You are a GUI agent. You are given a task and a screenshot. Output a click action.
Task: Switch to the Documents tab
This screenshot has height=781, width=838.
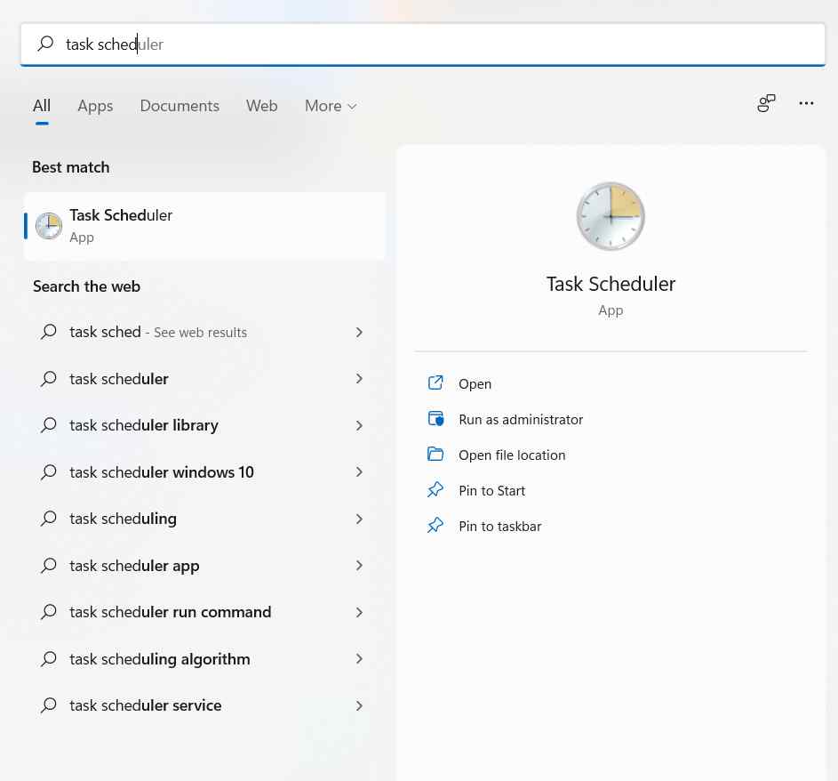[180, 106]
